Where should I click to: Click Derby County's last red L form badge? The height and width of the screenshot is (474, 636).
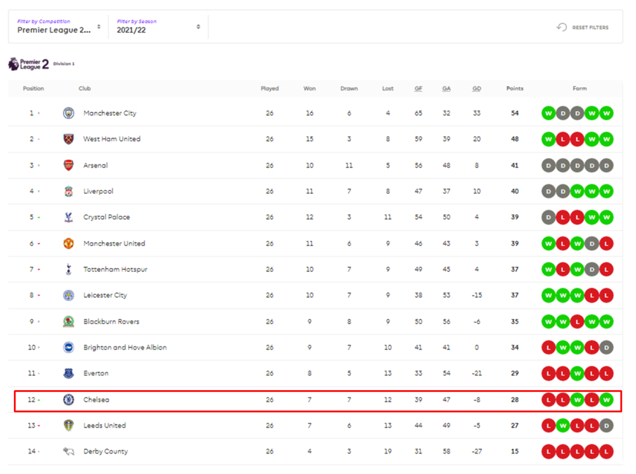tap(606, 451)
